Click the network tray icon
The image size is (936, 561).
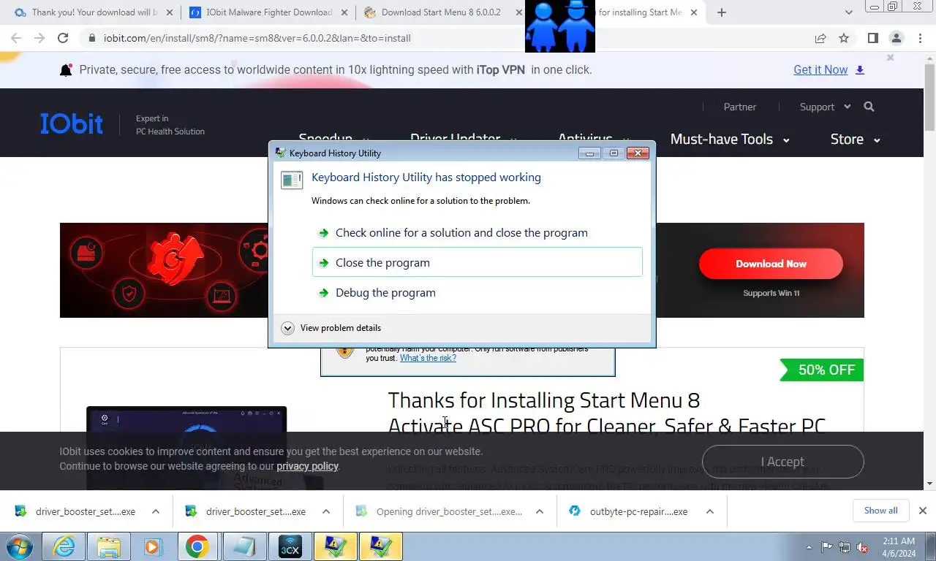click(x=845, y=546)
